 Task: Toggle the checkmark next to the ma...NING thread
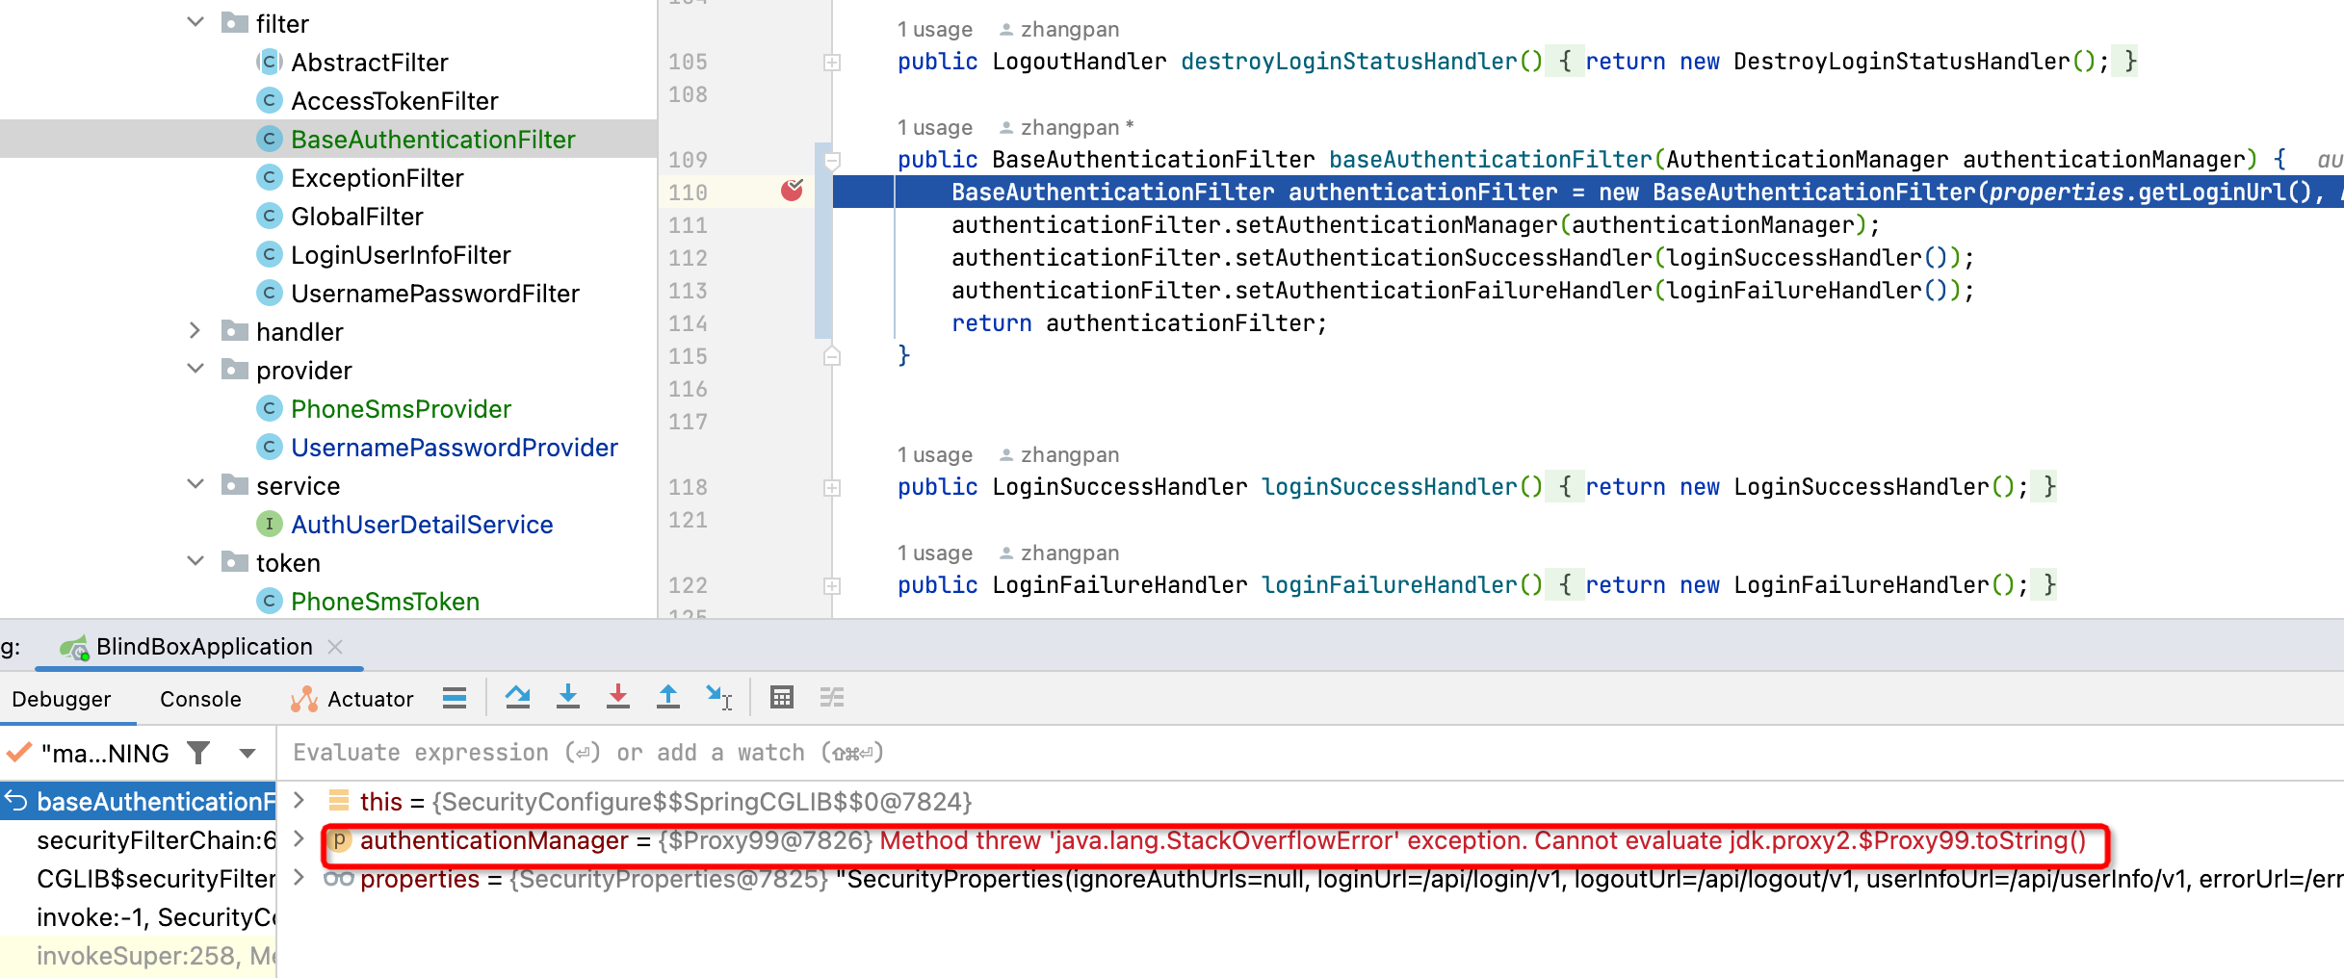16,753
